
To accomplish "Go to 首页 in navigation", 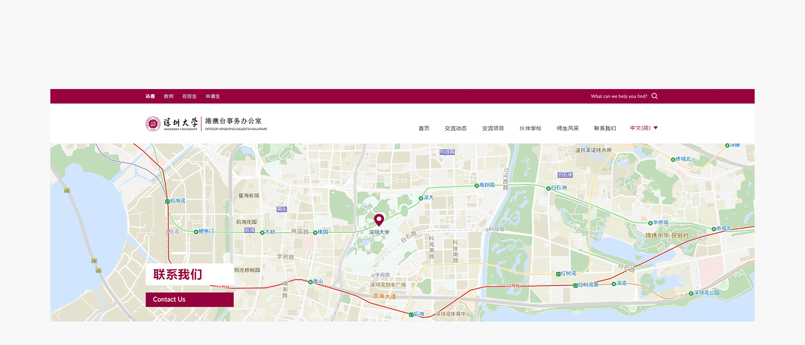I will 424,128.
